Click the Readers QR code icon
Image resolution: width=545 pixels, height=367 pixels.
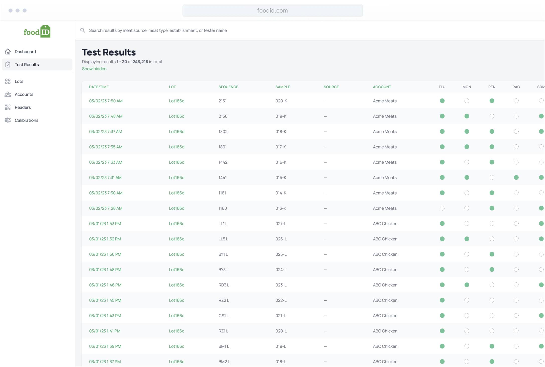point(8,108)
